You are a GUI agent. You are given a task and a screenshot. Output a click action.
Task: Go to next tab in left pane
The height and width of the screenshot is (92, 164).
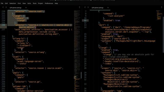pyautogui.click(x=6, y=7)
